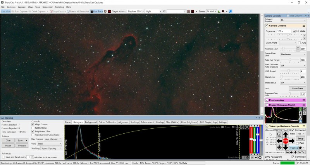This screenshot has height=165, width=310.
Task: Open the View Stack dropdown
Action: coord(50,144)
